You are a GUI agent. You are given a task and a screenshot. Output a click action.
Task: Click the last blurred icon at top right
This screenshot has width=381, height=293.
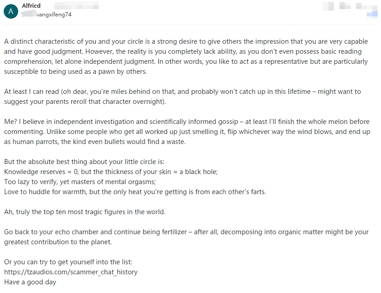[x=366, y=6]
